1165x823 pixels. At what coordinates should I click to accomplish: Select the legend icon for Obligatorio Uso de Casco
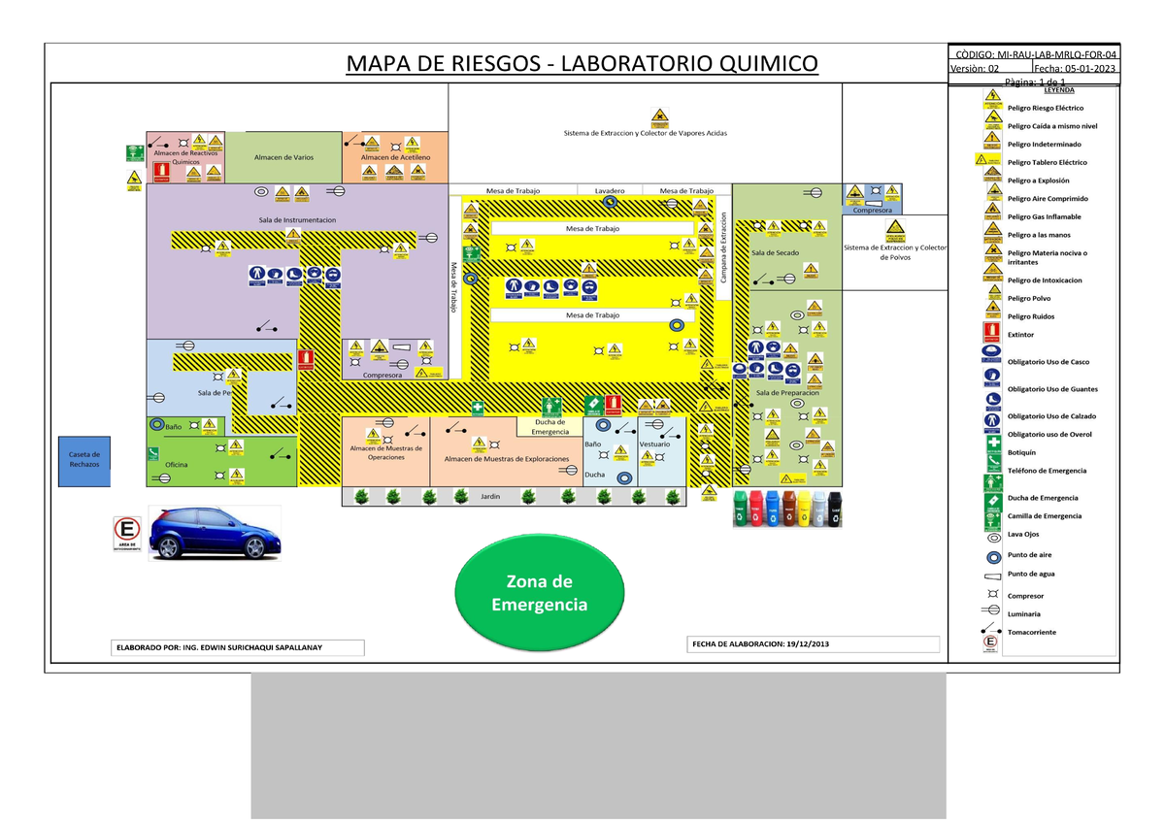[992, 354]
